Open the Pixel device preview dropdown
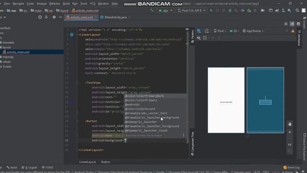Screen dimensions: 307x173 coord(220,31)
